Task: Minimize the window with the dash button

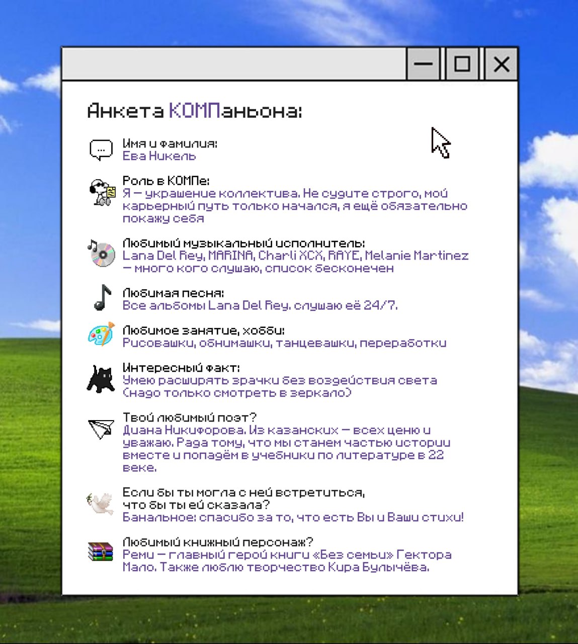Action: pyautogui.click(x=423, y=64)
